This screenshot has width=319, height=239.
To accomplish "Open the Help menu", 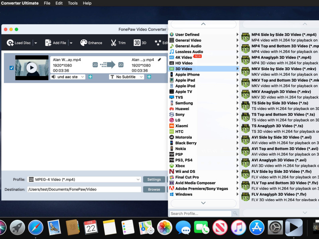I will 87,3.
